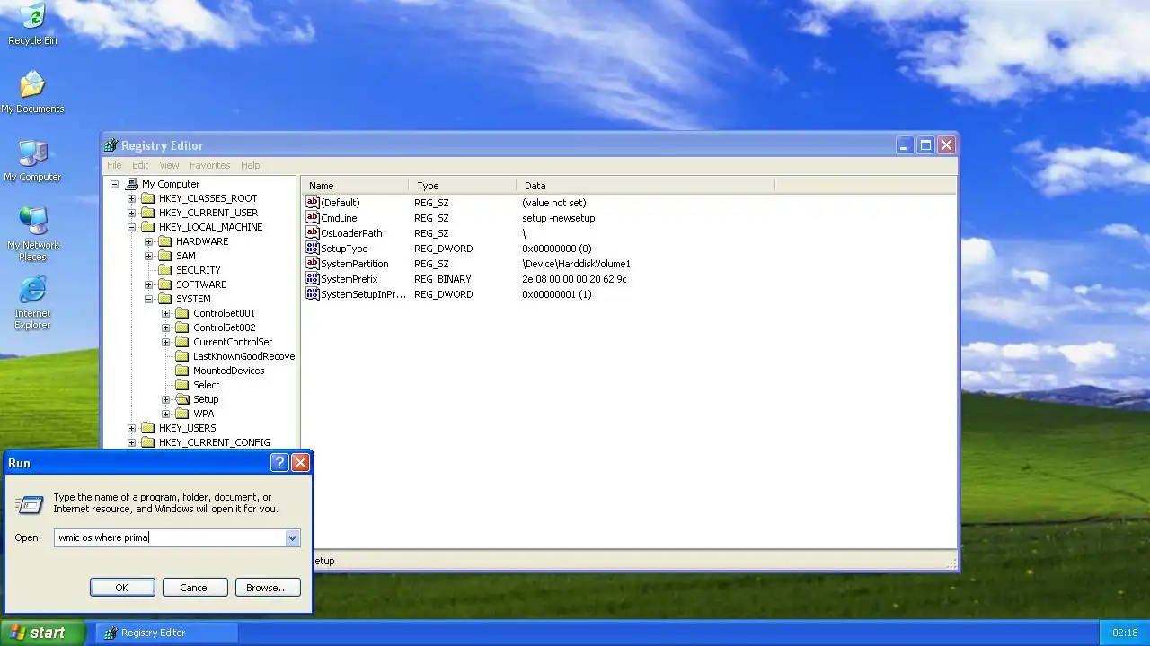The height and width of the screenshot is (646, 1150).
Task: Click the My Computer icon in registry tree
Action: 131,184
